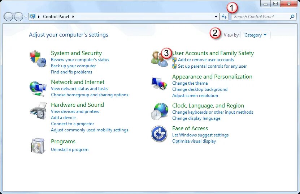Click Review your computer's status
The height and width of the screenshot is (194, 300).
(80, 60)
